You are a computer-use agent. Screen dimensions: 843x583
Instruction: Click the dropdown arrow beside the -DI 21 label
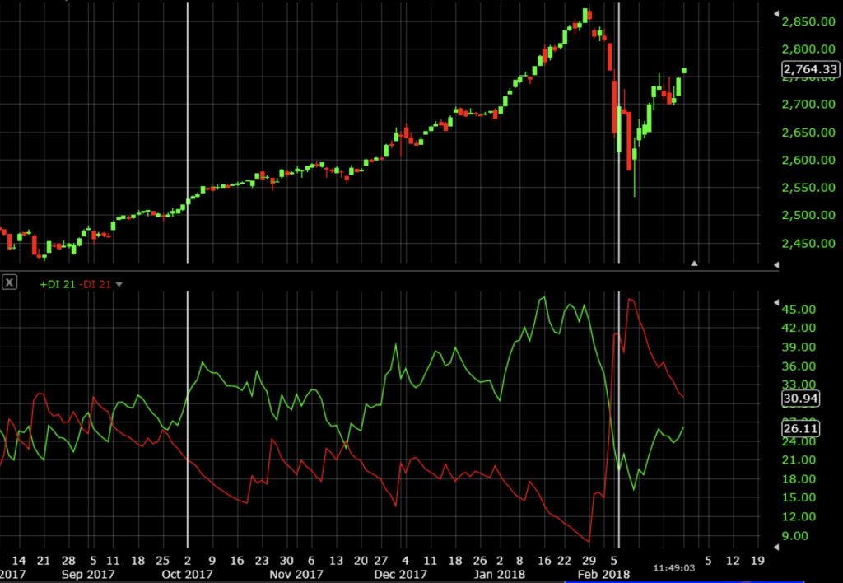(118, 283)
